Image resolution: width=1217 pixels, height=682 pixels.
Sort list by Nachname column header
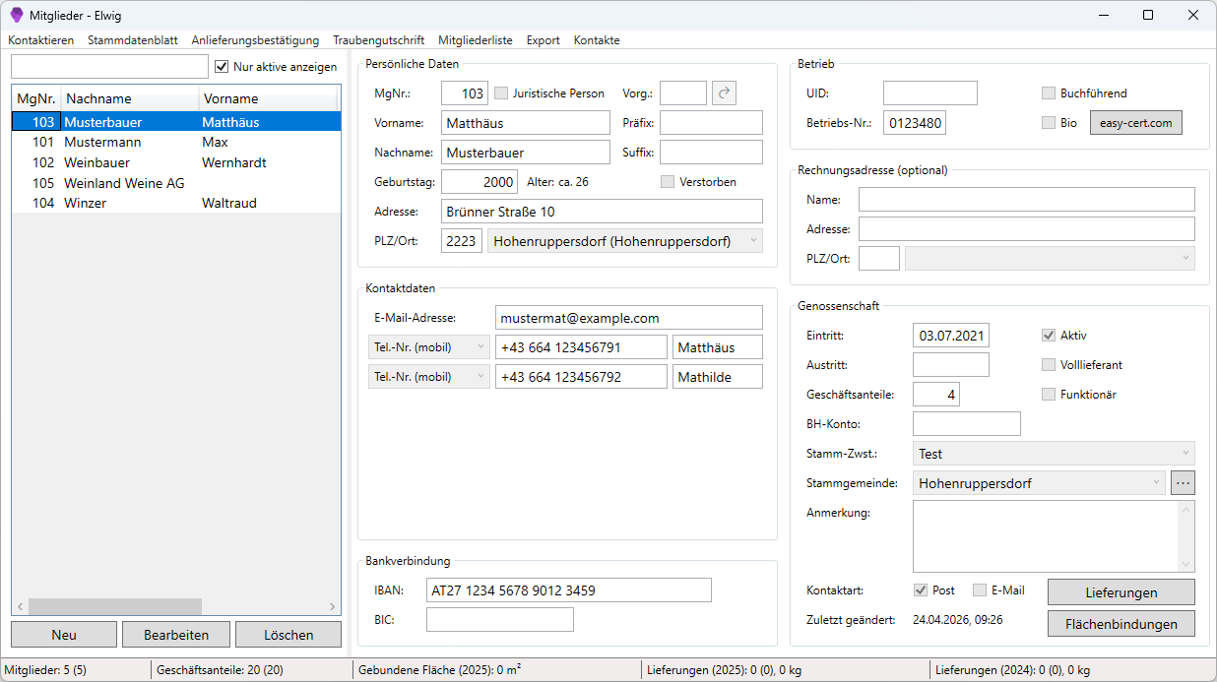click(x=130, y=98)
